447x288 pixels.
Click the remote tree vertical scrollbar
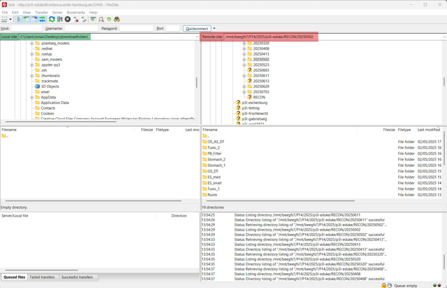coord(444,82)
